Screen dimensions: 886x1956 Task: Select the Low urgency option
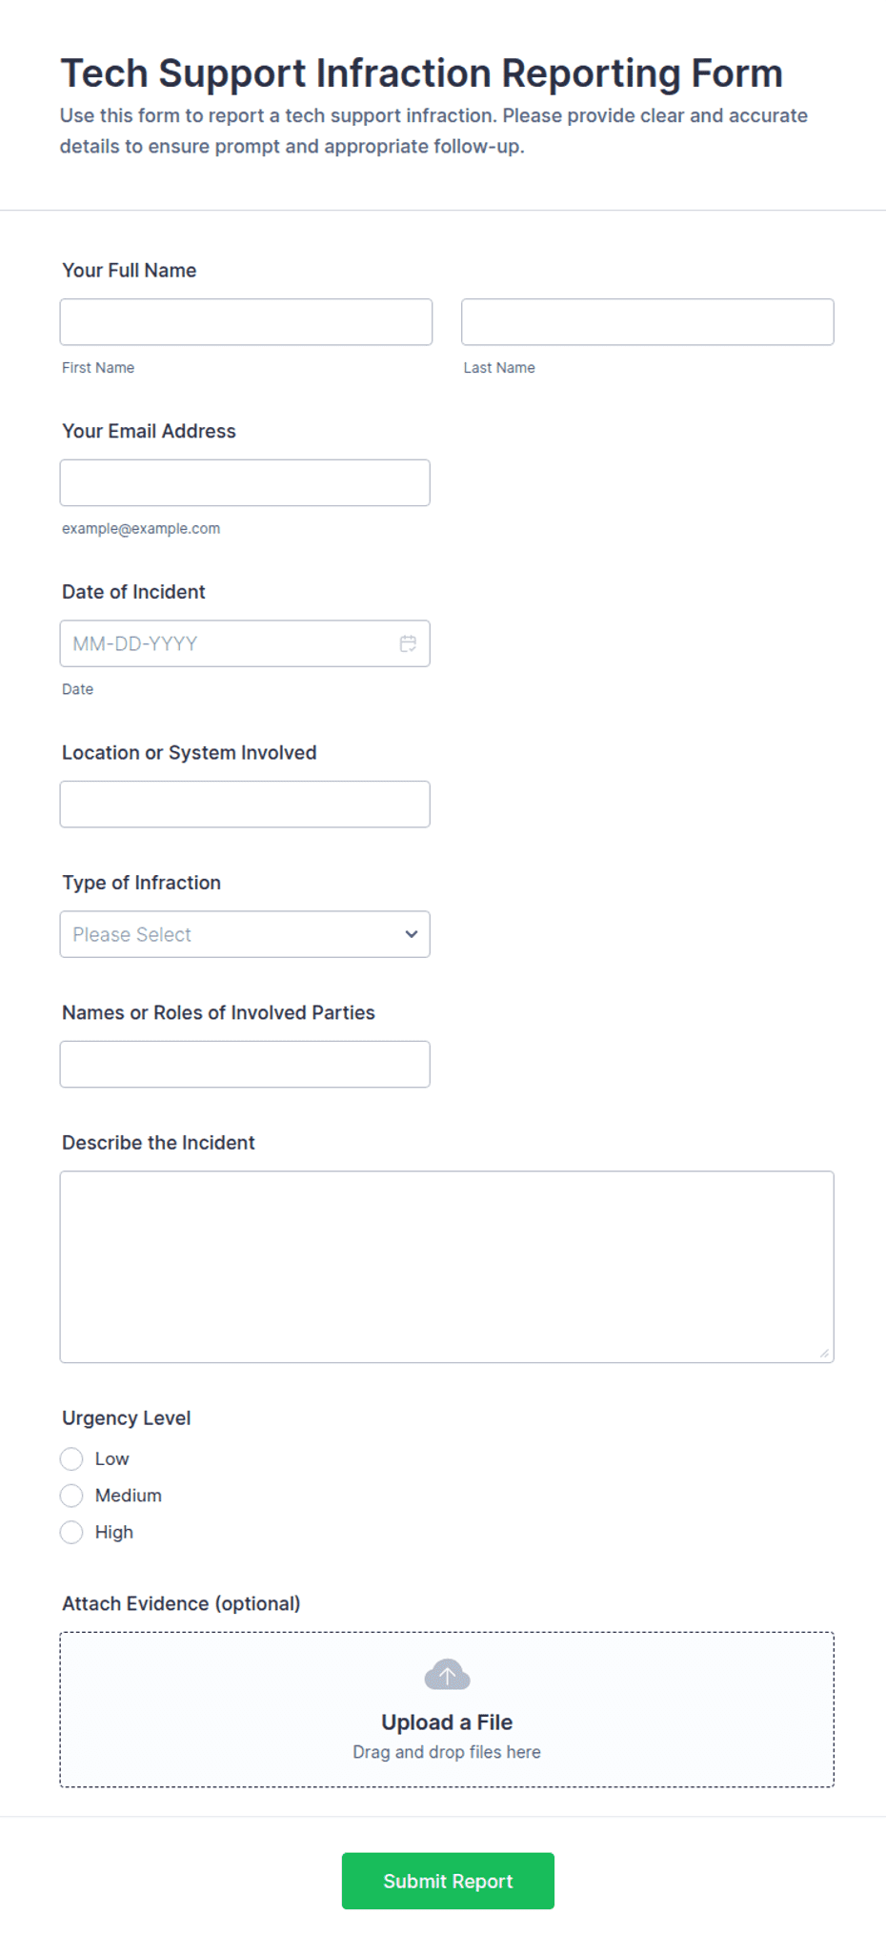(x=71, y=1458)
